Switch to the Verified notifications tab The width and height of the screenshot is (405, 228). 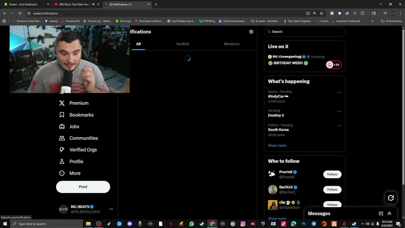(183, 44)
